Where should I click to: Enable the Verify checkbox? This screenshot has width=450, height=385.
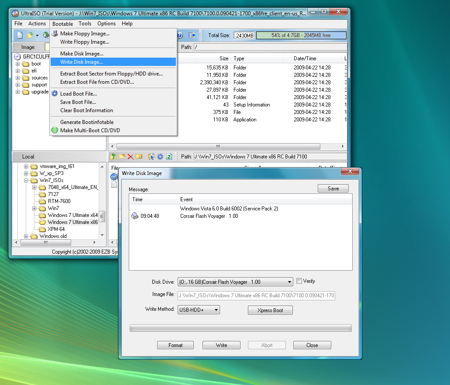point(299,281)
